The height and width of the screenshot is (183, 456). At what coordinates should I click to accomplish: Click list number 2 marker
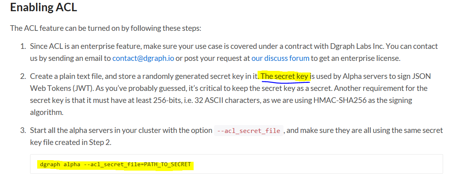pyautogui.click(x=23, y=76)
